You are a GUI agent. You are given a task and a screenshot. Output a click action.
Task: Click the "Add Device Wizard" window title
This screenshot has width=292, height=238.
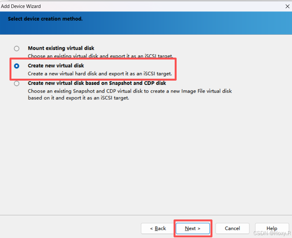point(21,6)
